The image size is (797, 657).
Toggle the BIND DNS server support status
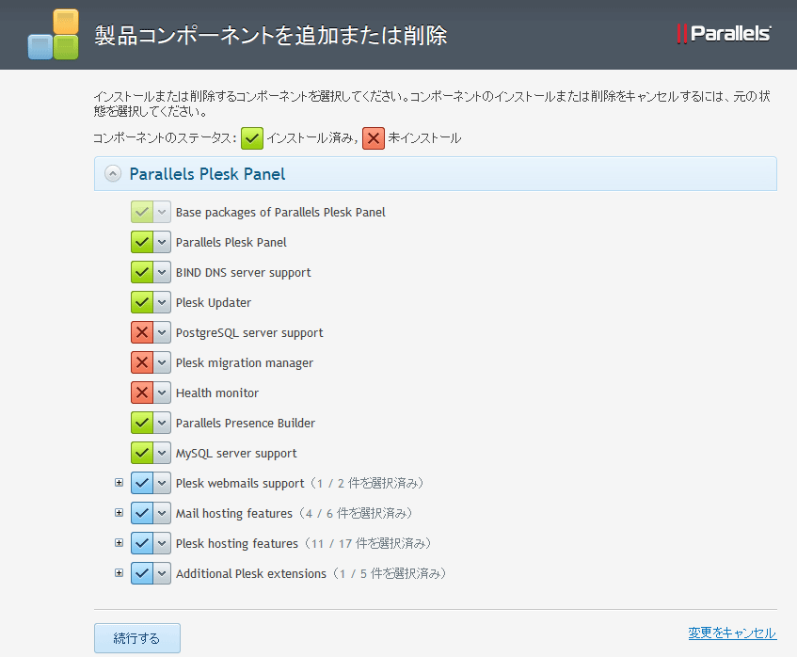coord(142,273)
